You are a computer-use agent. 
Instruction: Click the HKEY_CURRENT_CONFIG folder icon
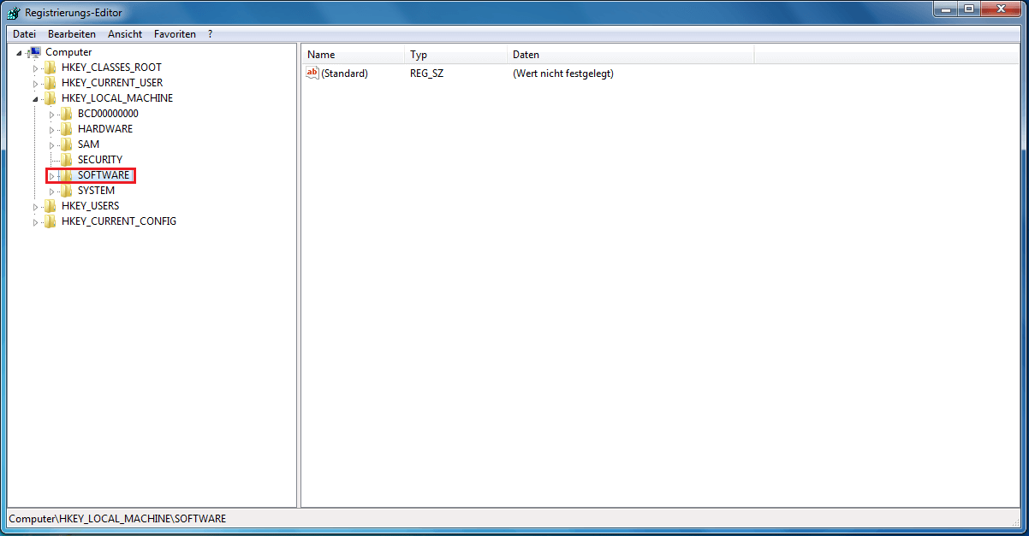[x=51, y=221]
